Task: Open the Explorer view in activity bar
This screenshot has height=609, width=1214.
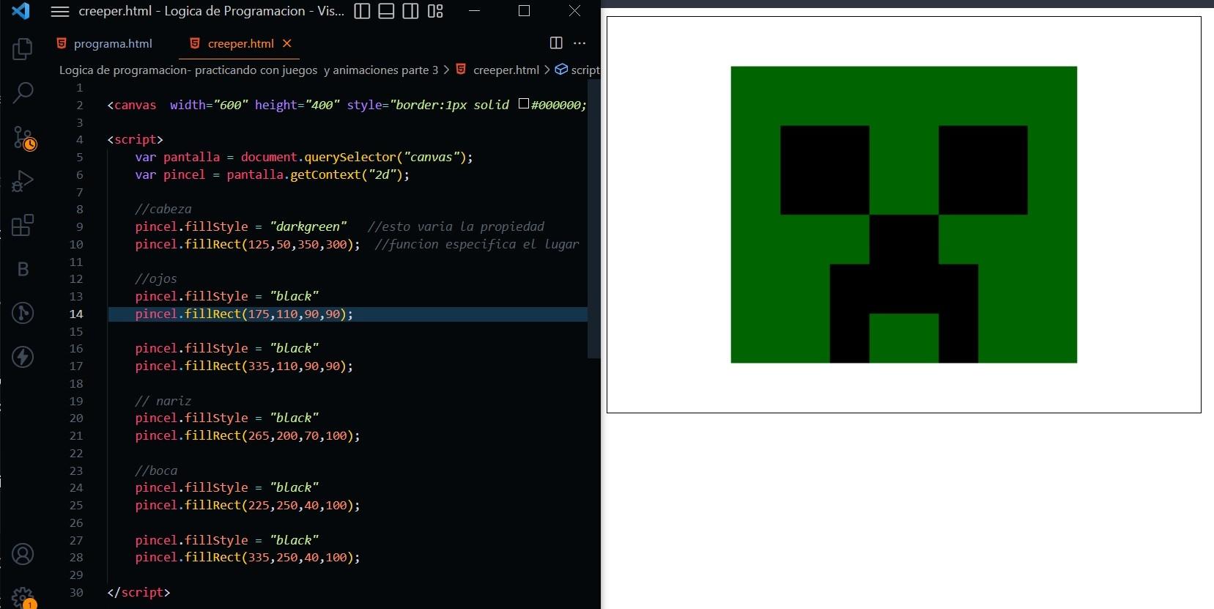Action: click(x=23, y=49)
